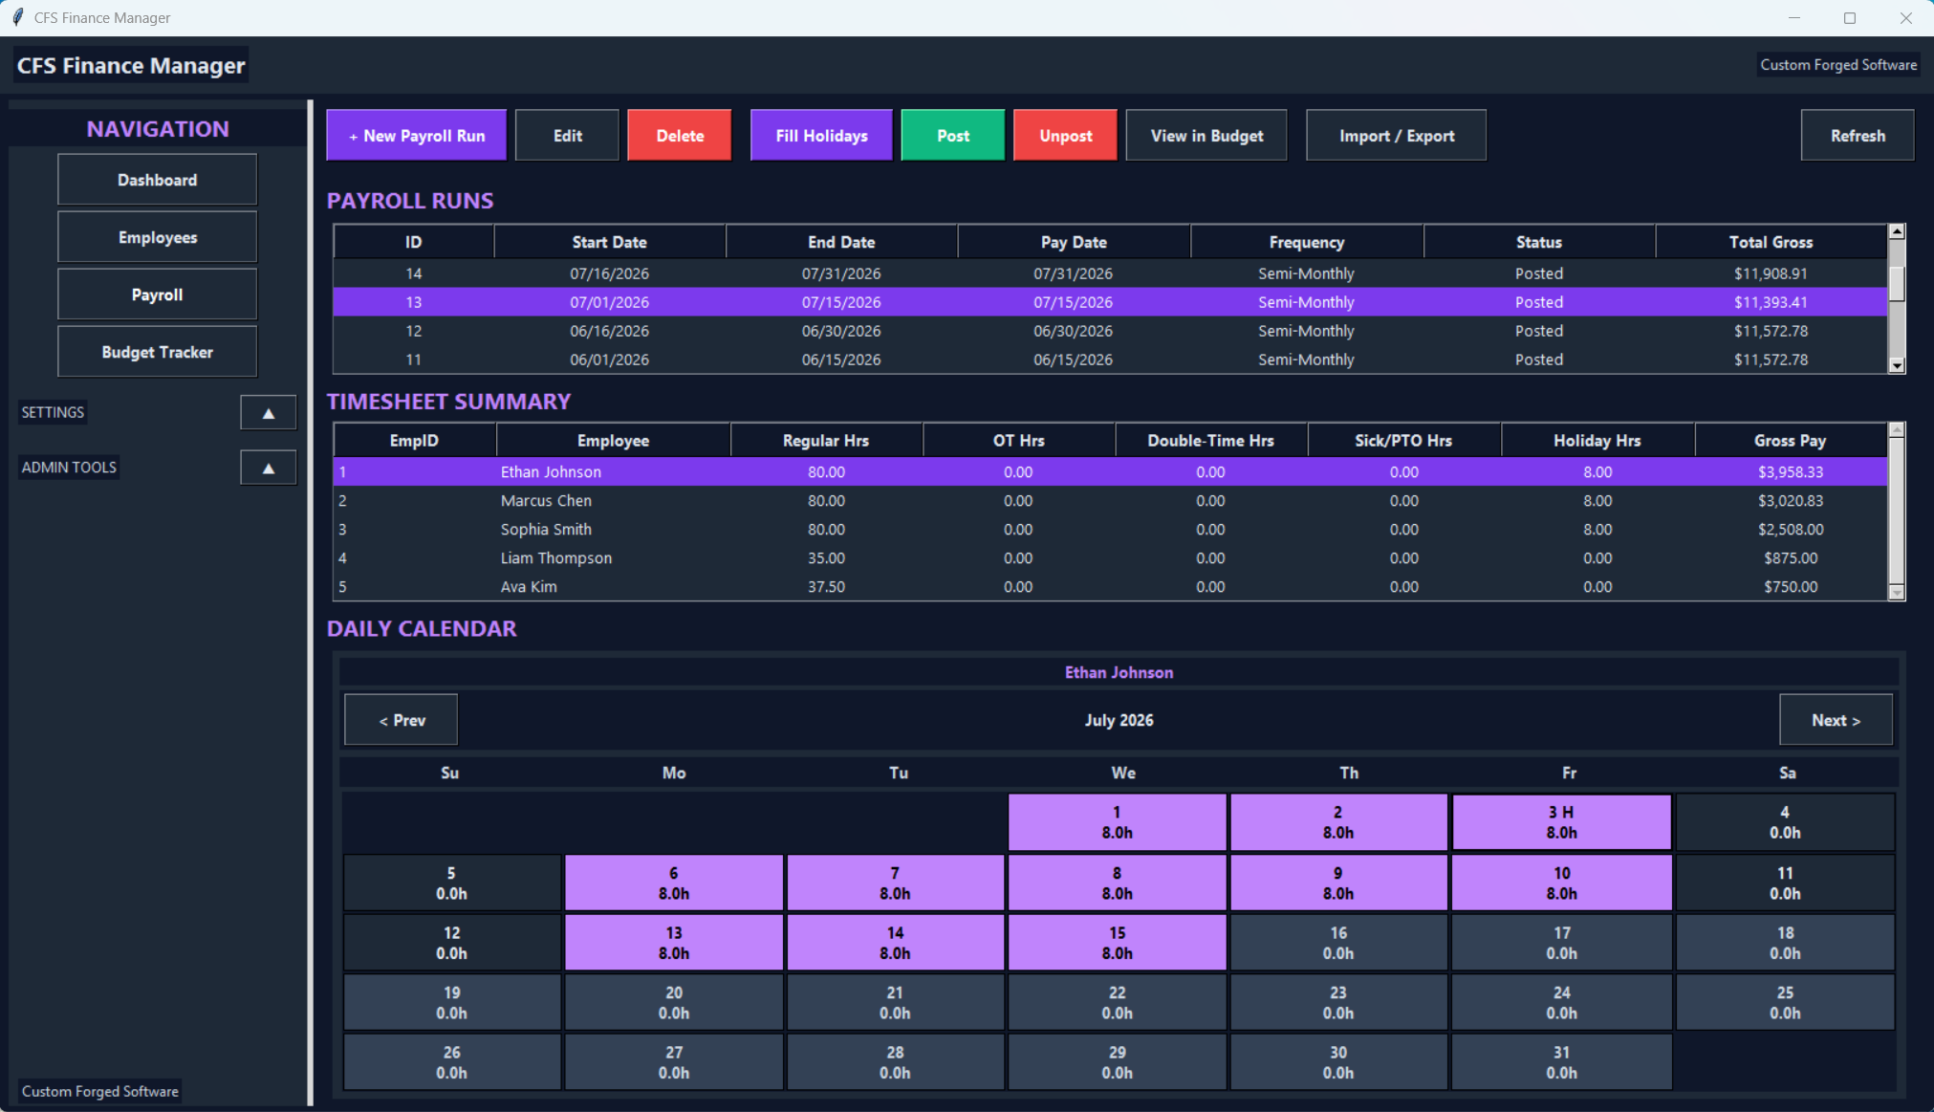Refresh the payroll view

click(x=1858, y=136)
